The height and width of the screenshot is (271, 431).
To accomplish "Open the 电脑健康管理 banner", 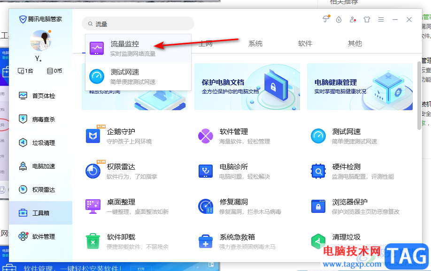I will [360, 87].
